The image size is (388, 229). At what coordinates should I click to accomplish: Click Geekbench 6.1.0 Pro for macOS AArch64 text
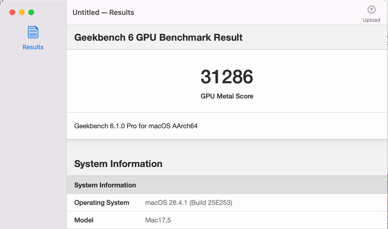(136, 126)
